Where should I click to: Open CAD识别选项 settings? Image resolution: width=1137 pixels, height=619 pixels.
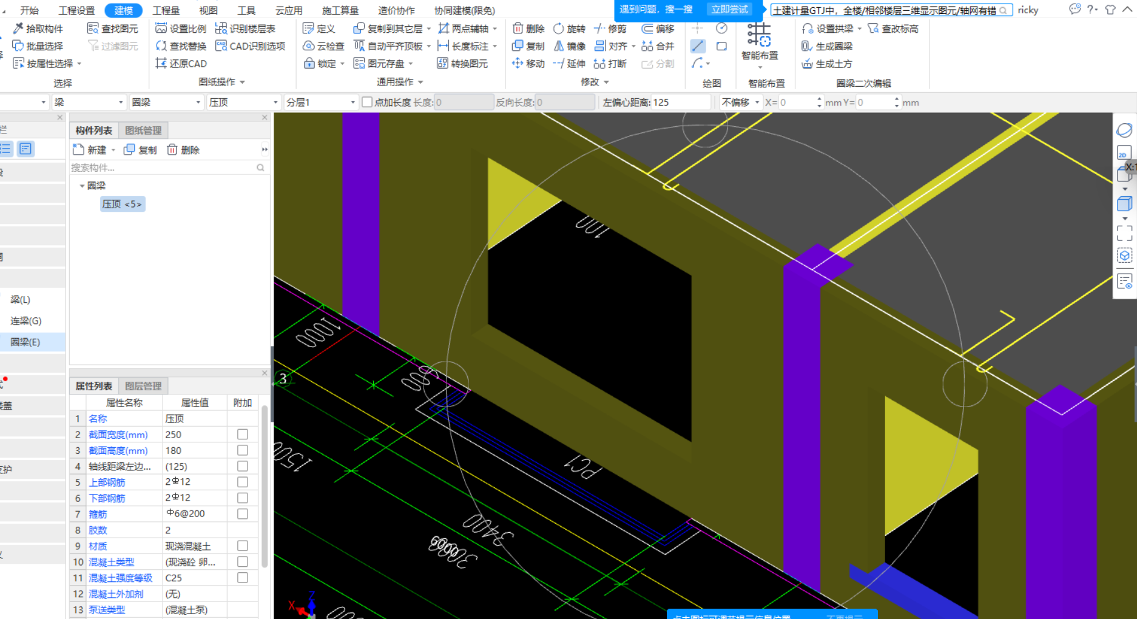(x=250, y=46)
